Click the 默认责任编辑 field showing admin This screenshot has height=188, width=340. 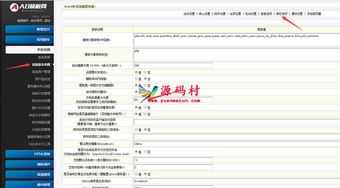[x=237, y=144]
